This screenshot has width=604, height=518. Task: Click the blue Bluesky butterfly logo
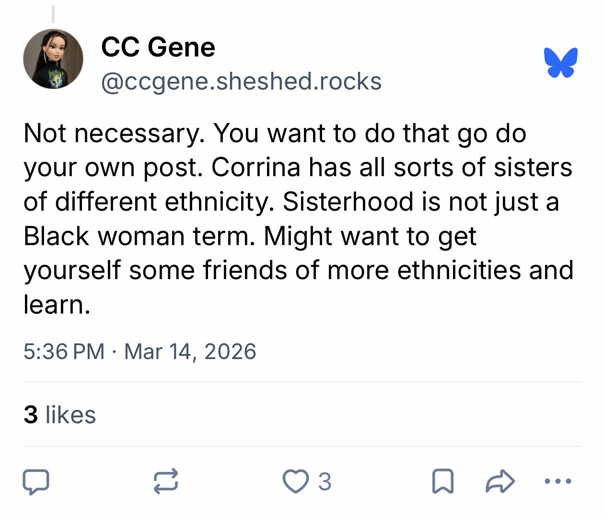click(x=560, y=62)
